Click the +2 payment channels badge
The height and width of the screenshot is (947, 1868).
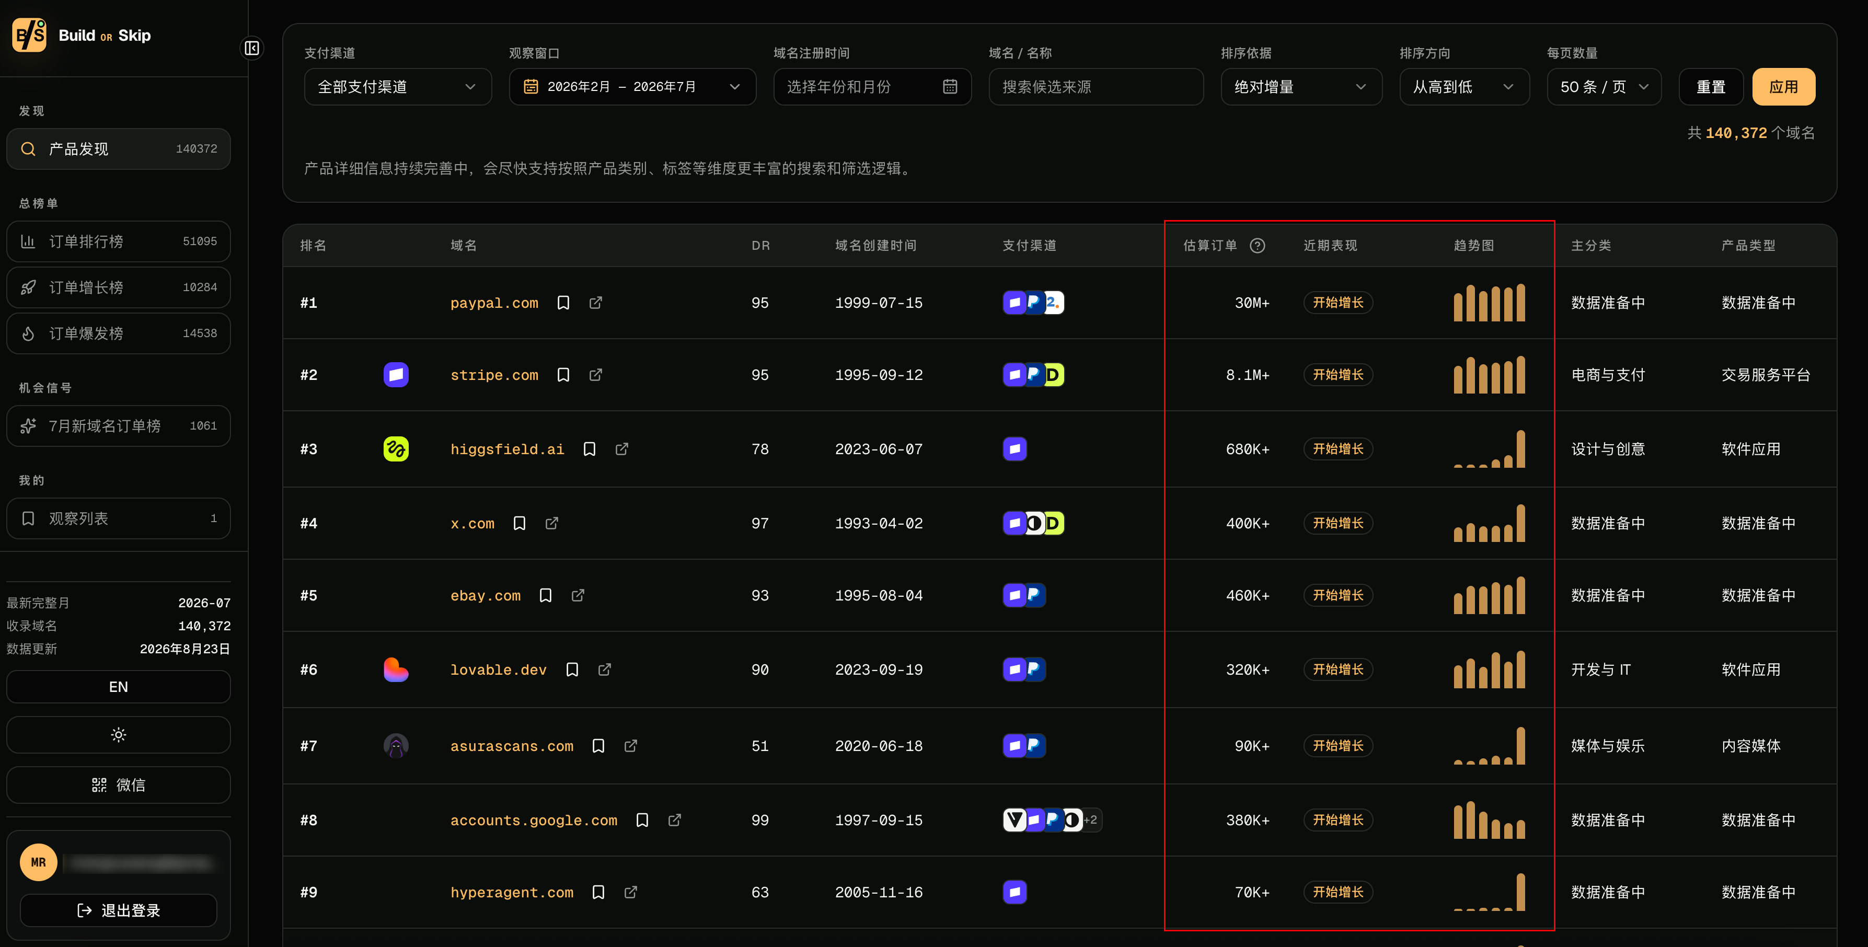pos(1091,820)
